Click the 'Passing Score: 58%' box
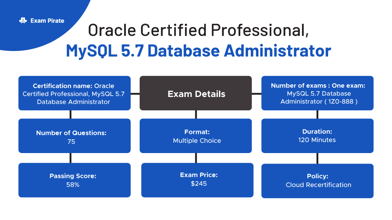The width and height of the screenshot is (392, 220). point(74,180)
